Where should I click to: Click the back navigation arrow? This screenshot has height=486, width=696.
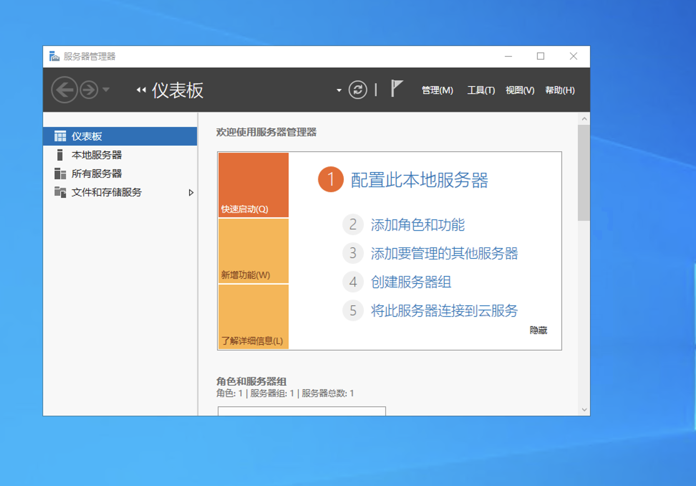tap(64, 90)
